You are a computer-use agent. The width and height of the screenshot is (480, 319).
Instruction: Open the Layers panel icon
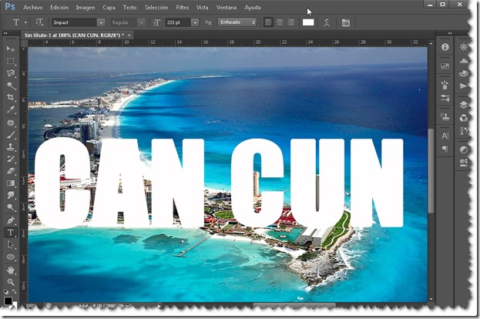coord(464,105)
